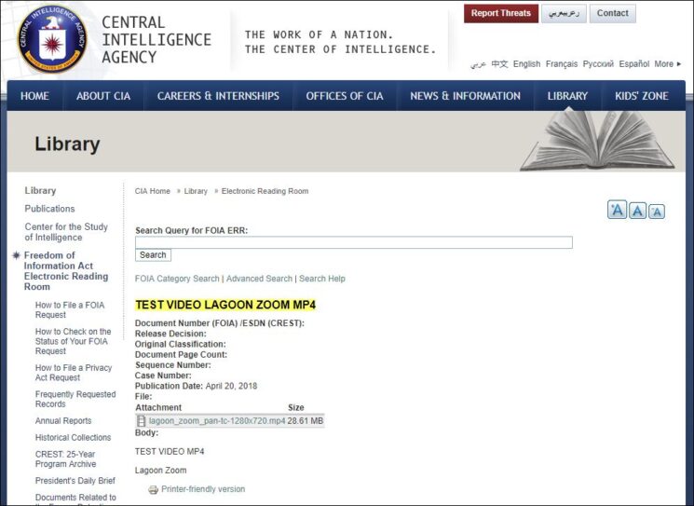Image resolution: width=694 pixels, height=506 pixels.
Task: Open the Library breadcrumb link
Action: [x=196, y=191]
